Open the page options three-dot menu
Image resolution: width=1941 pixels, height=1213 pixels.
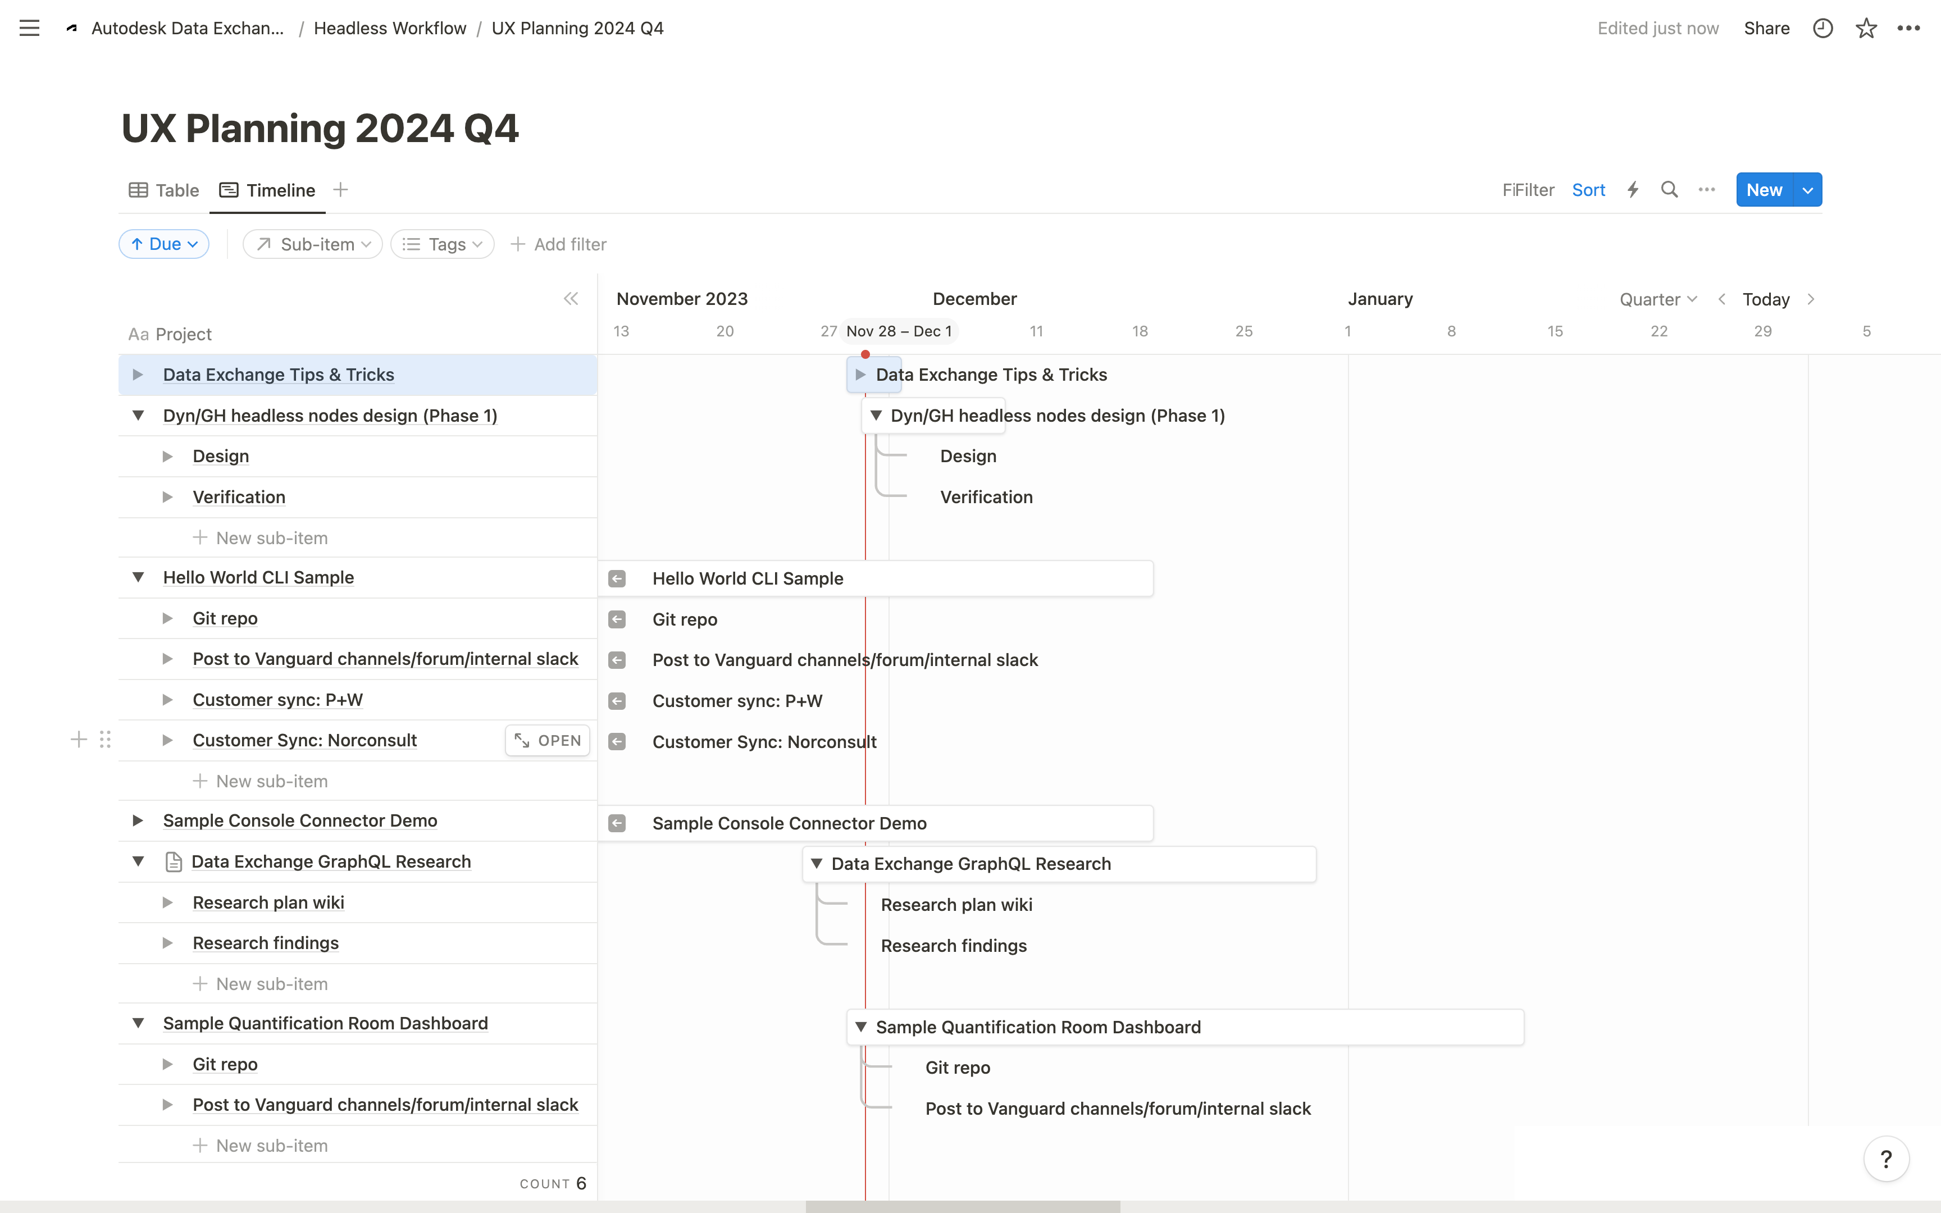point(1908,28)
